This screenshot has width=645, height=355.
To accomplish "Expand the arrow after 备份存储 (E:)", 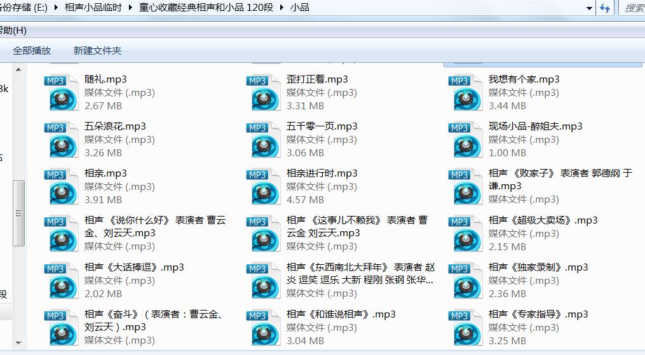I will pyautogui.click(x=56, y=8).
